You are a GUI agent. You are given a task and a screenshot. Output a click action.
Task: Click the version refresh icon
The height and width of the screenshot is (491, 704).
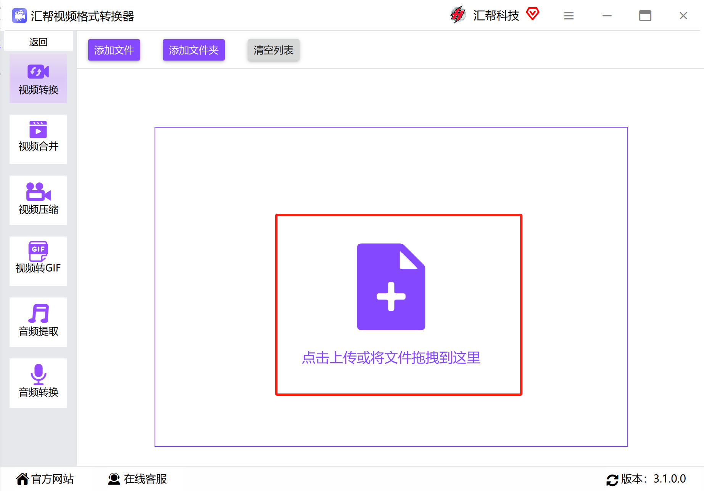tap(612, 480)
